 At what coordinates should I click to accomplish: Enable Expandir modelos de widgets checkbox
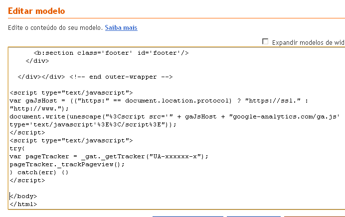[x=265, y=41]
